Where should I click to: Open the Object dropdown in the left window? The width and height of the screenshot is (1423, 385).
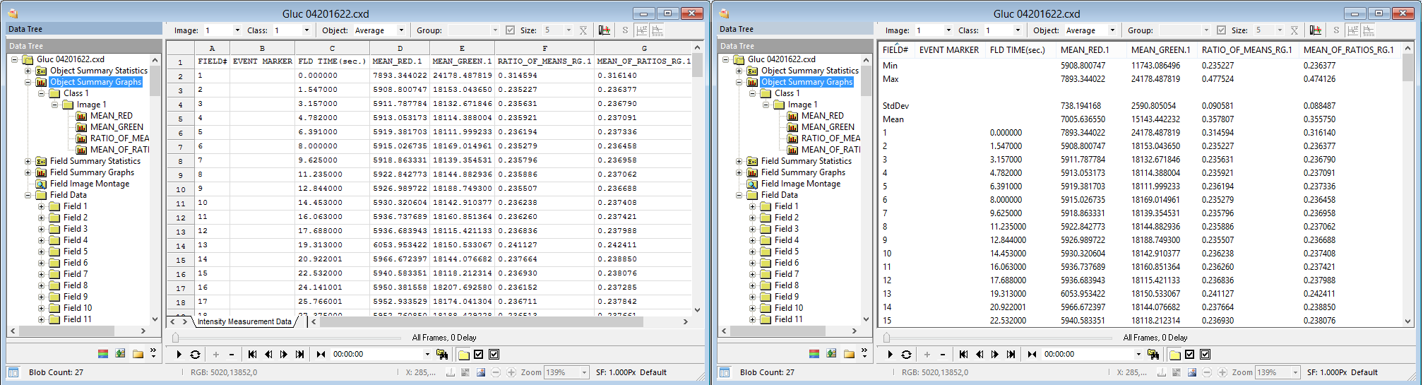(x=401, y=30)
